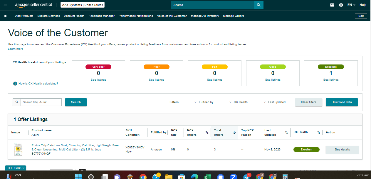Screen dimensions: 371x179
Task: Open Zoom from the taskbar
Action: (x=234, y=177)
